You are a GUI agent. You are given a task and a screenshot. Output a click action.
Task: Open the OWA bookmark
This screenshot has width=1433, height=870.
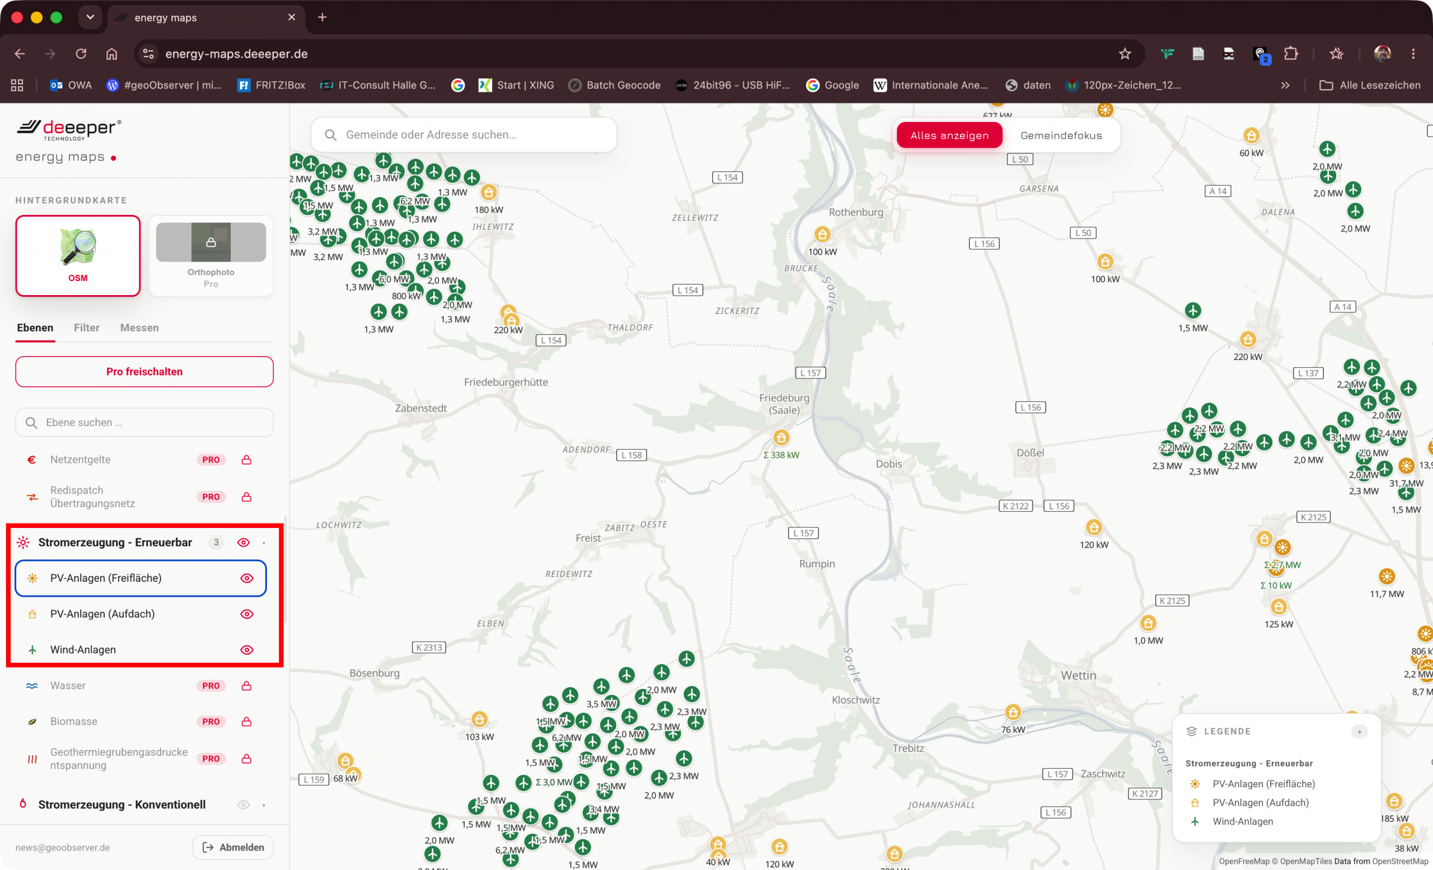point(71,86)
